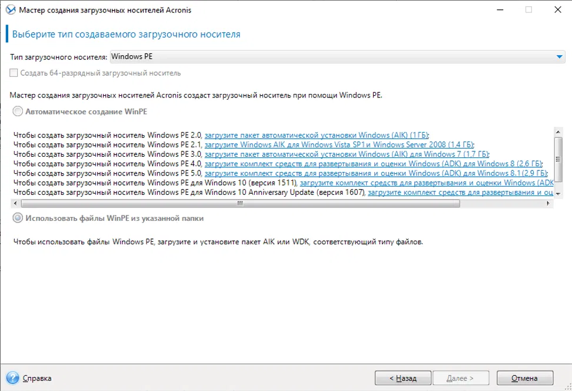Click the Windows PE media type field
572x391 pixels.
click(337, 57)
